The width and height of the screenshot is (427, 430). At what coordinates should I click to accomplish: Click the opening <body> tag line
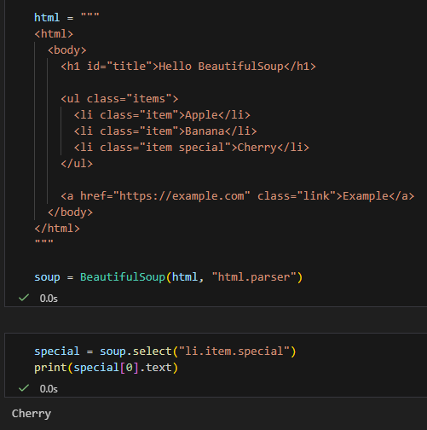coord(67,50)
